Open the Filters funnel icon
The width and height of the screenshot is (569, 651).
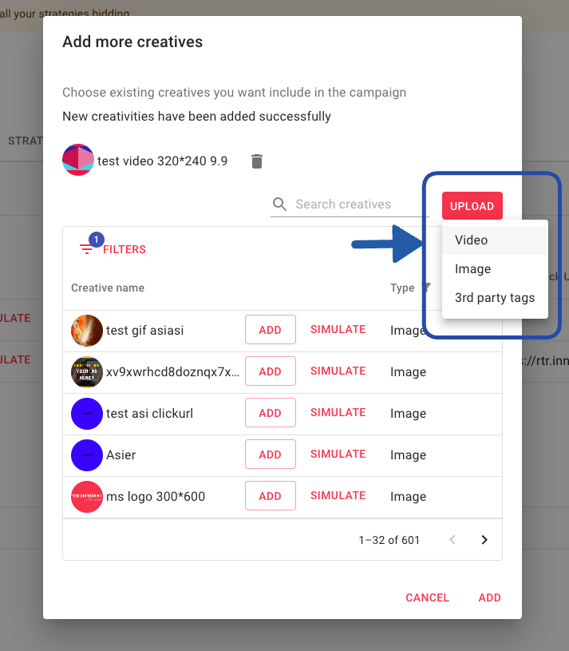click(86, 249)
